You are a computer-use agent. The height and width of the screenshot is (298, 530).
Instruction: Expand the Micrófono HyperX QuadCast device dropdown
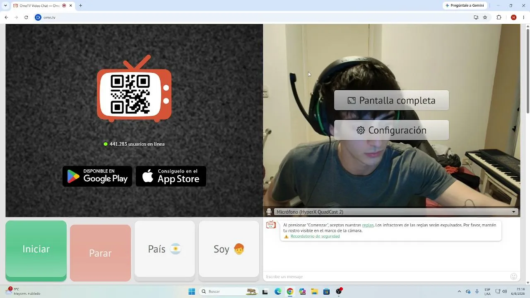(x=396, y=212)
